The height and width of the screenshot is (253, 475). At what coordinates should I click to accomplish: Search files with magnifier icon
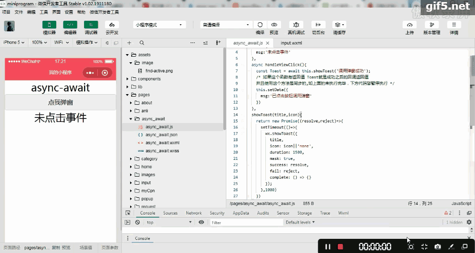pyautogui.click(x=142, y=43)
